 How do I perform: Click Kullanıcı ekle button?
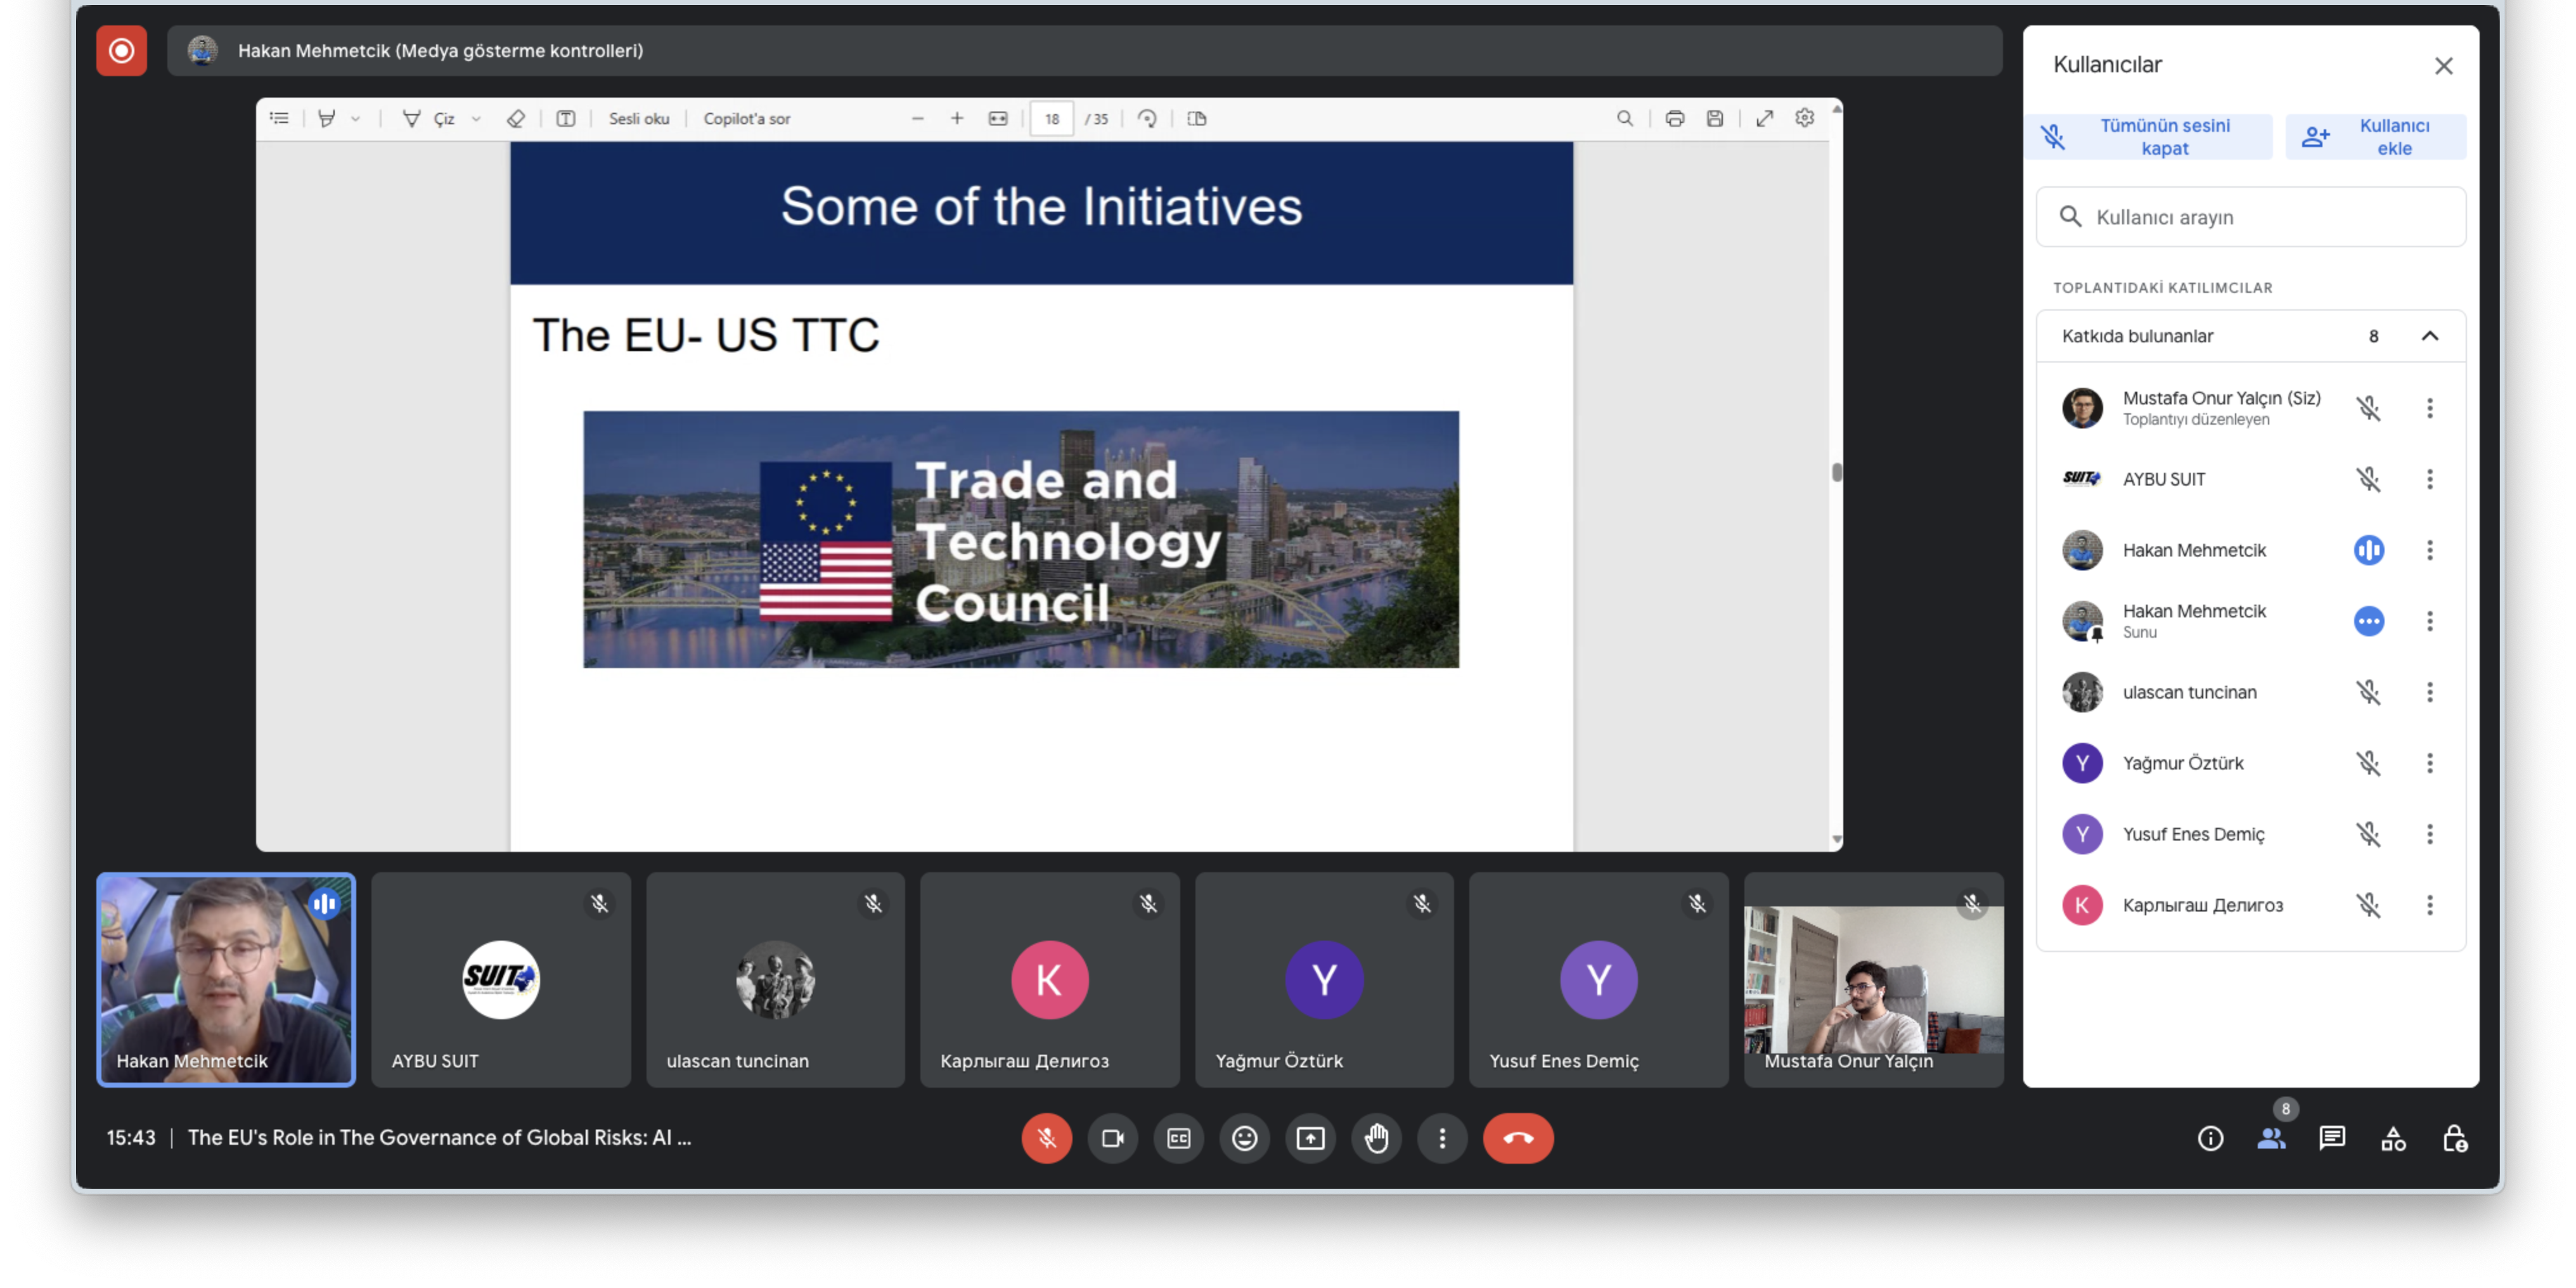click(x=2375, y=137)
